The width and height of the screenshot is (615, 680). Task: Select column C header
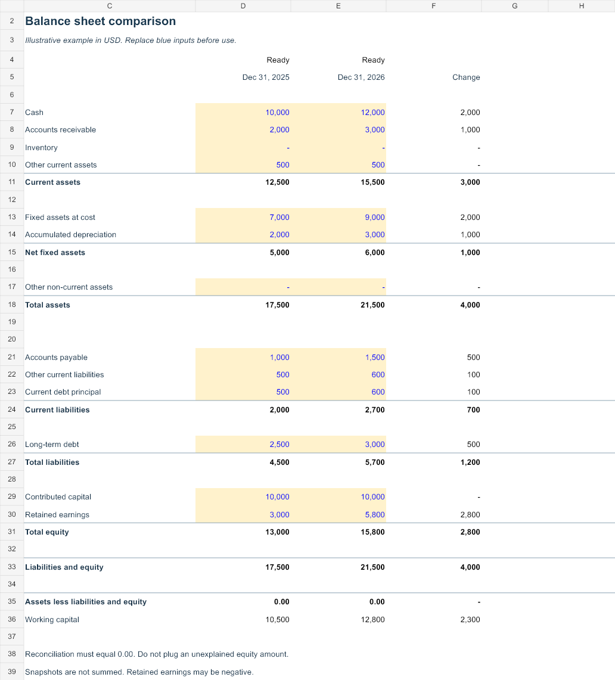click(110, 5)
